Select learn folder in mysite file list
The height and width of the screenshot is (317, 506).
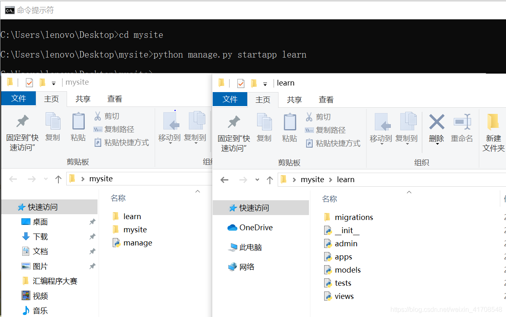click(127, 216)
